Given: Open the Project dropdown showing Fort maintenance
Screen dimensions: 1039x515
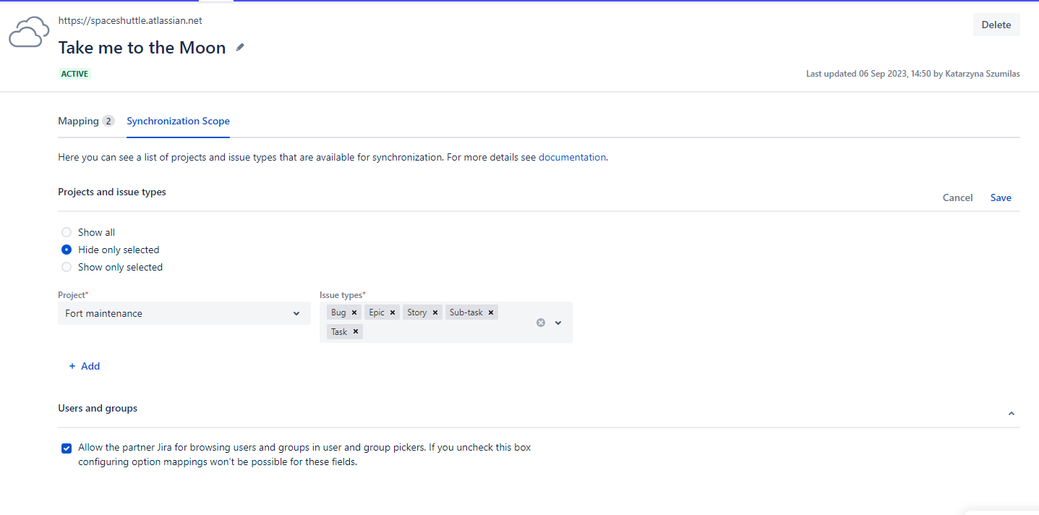Looking at the screenshot, I should tap(184, 313).
